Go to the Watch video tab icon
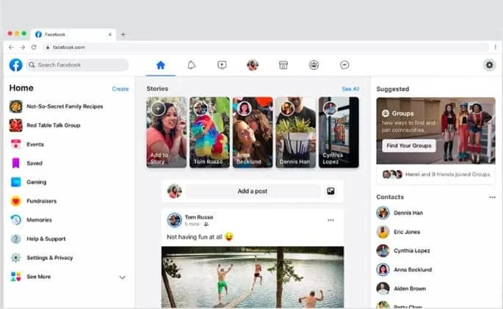 point(222,65)
